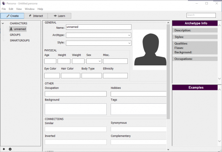Click the Archetype Info header
The width and height of the screenshot is (222, 152).
(195, 23)
